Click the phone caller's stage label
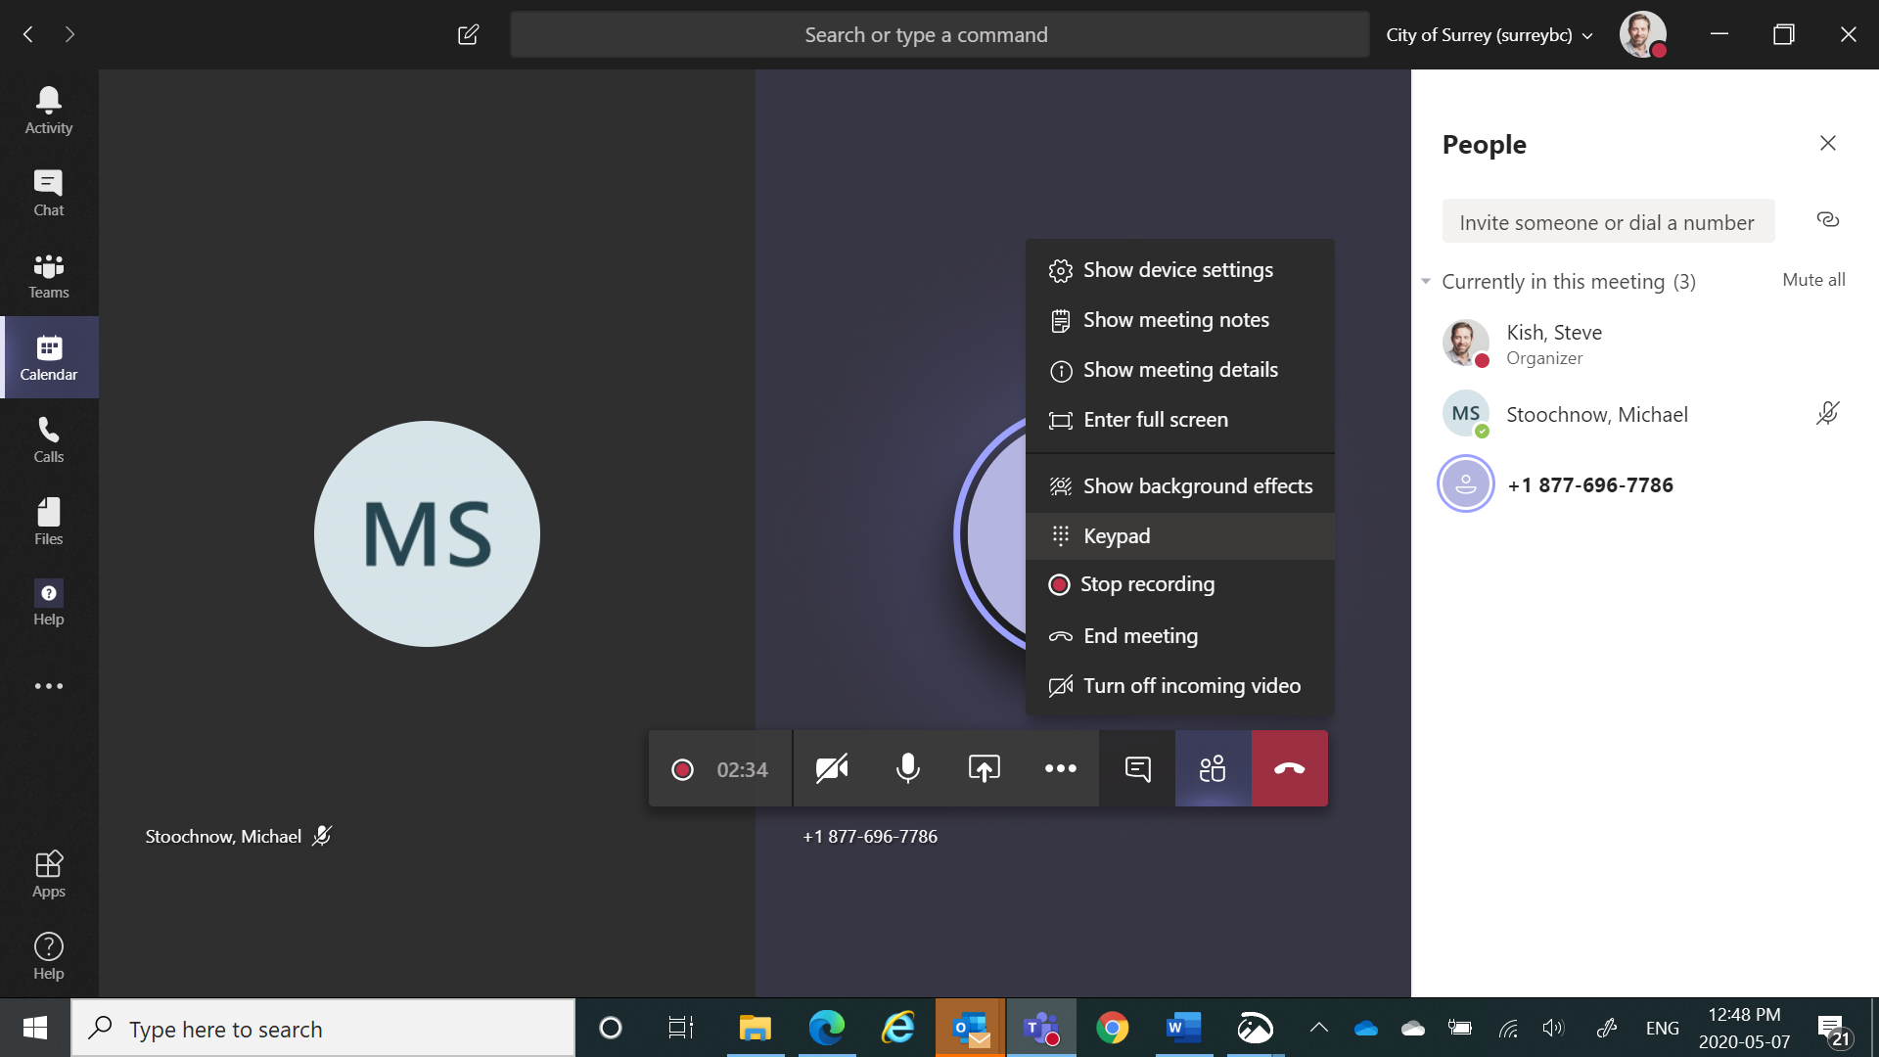Viewport: 1879px width, 1057px height. (x=870, y=837)
